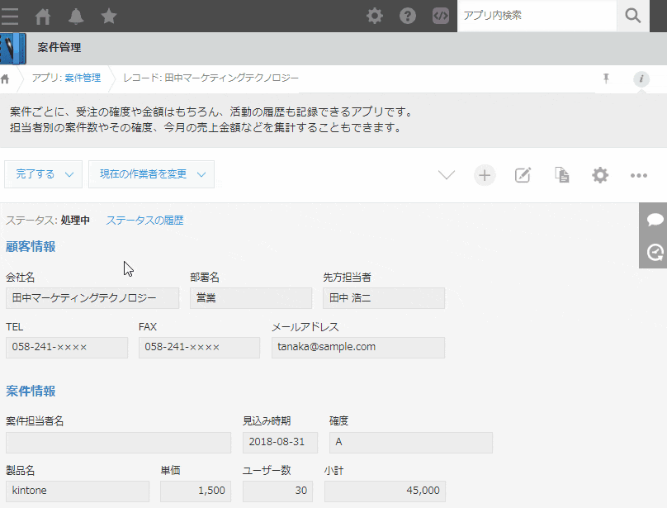667x508 pixels.
Task: Click 小計 value 45,000
Action: [385, 491]
